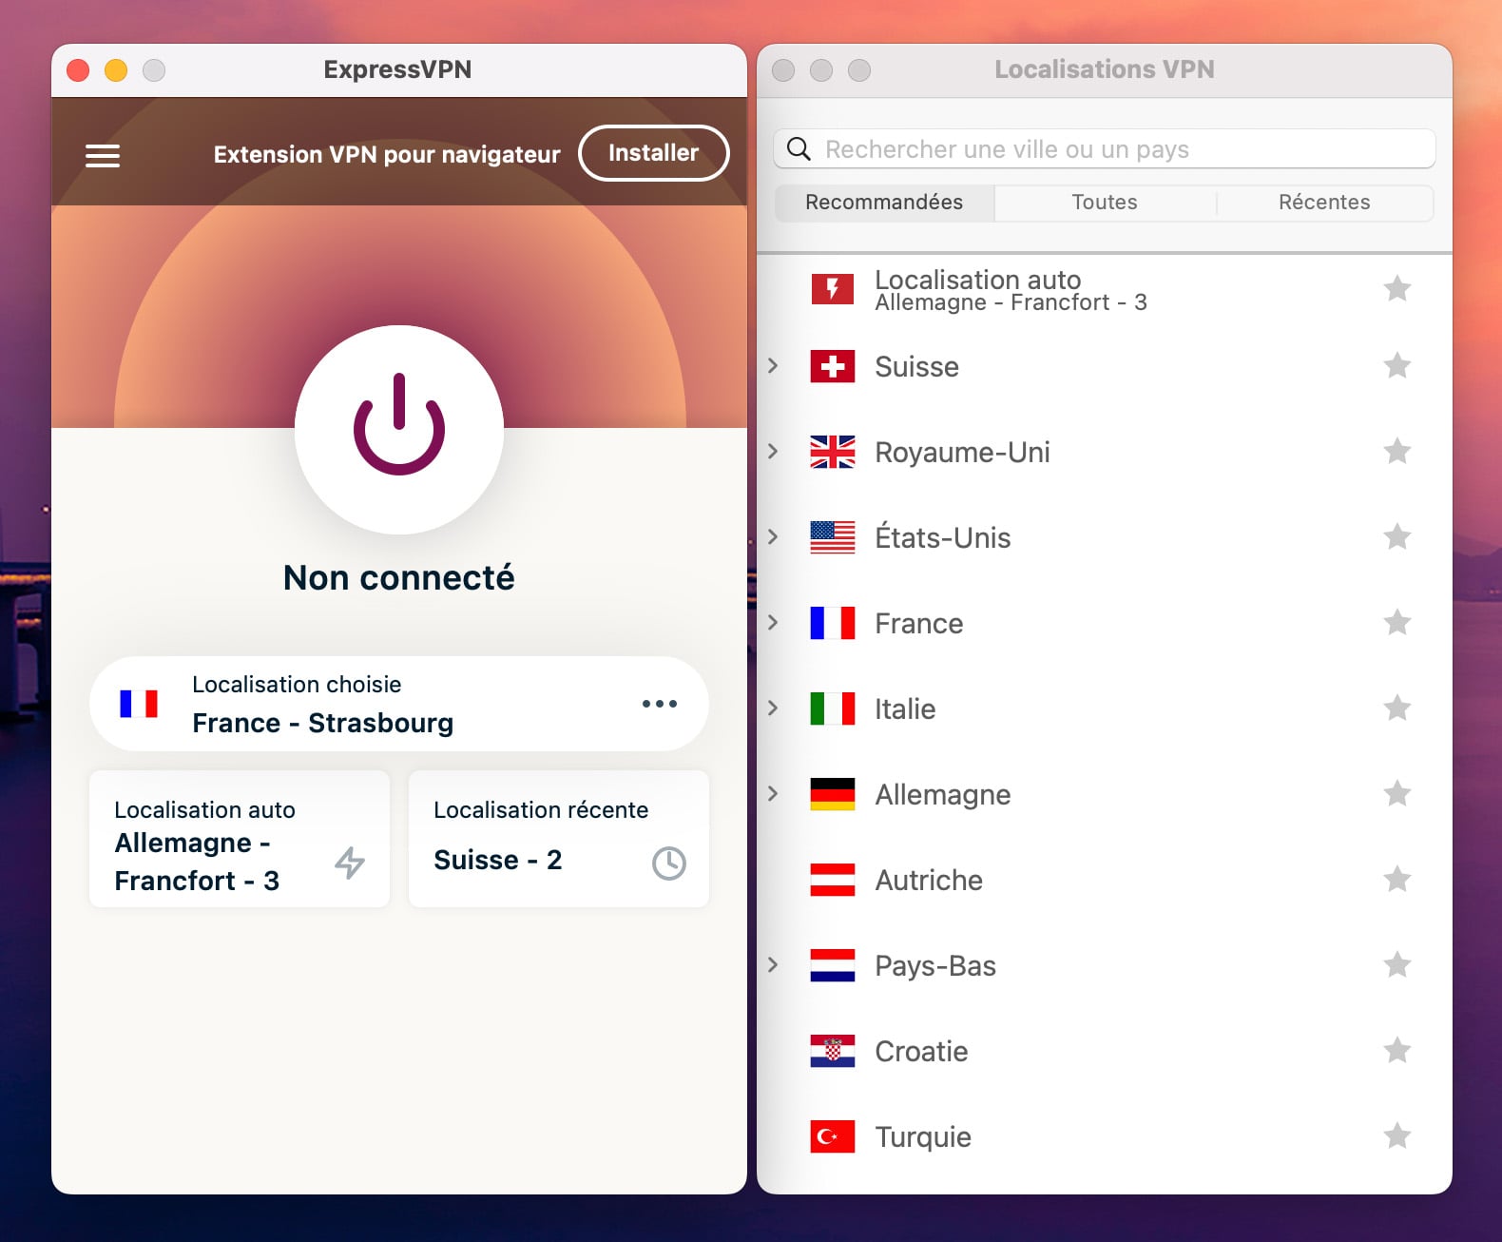The width and height of the screenshot is (1502, 1242).
Task: Click the red lightning Localisation auto icon
Action: pyautogui.click(x=833, y=288)
